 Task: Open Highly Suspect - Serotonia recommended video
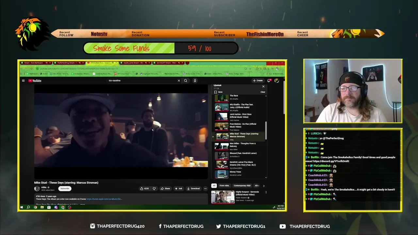point(238,197)
